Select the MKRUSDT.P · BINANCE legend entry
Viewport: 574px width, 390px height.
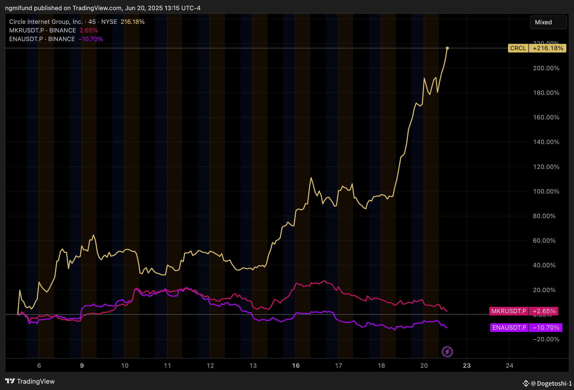tap(43, 30)
